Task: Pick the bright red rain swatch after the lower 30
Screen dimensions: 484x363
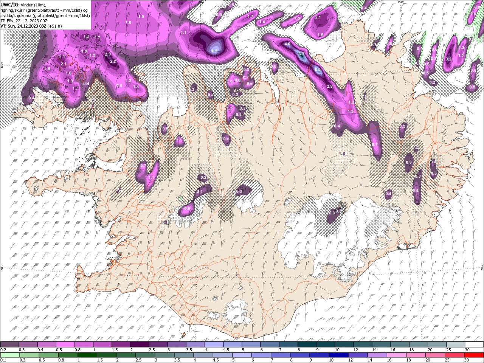Action: coord(474,355)
